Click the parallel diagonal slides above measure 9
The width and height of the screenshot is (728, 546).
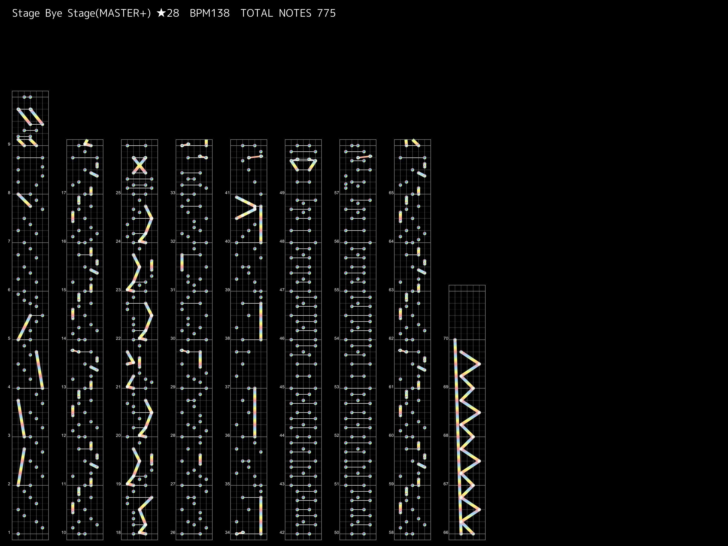(30, 117)
